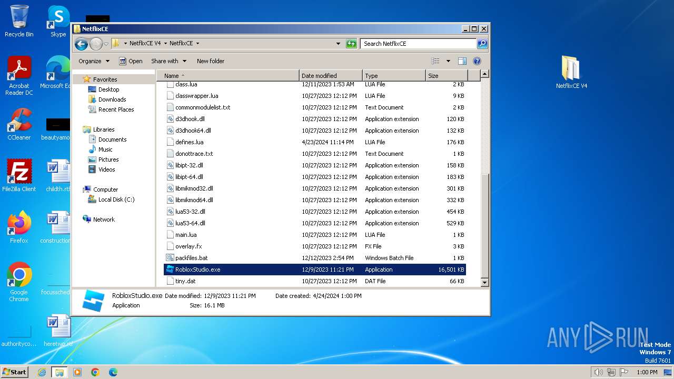The width and height of the screenshot is (674, 379).
Task: Select the d3dhook.dll file icon
Action: click(x=170, y=119)
